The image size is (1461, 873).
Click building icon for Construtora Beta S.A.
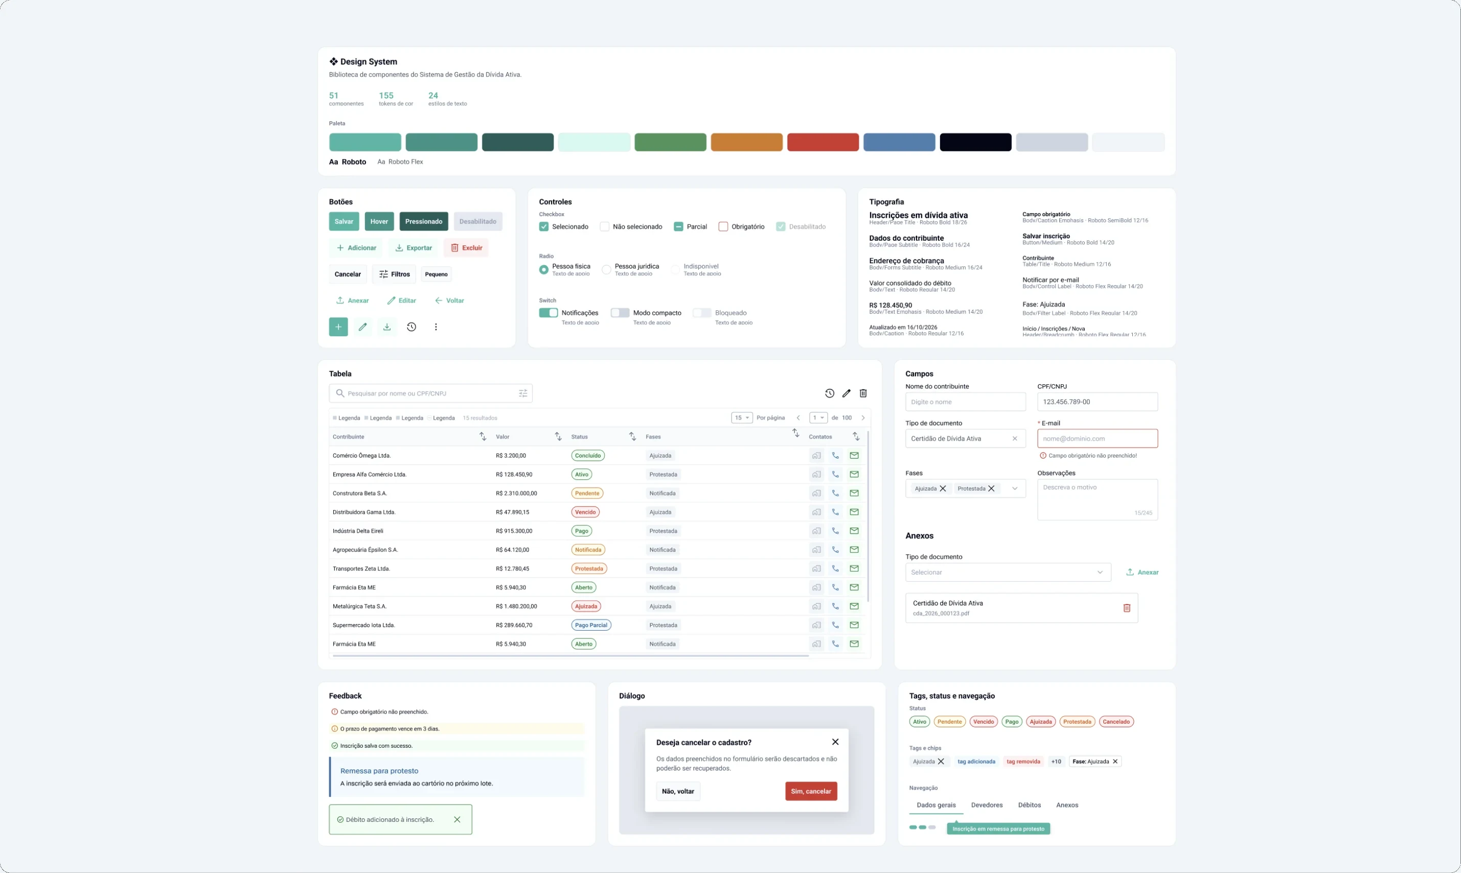coord(816,493)
